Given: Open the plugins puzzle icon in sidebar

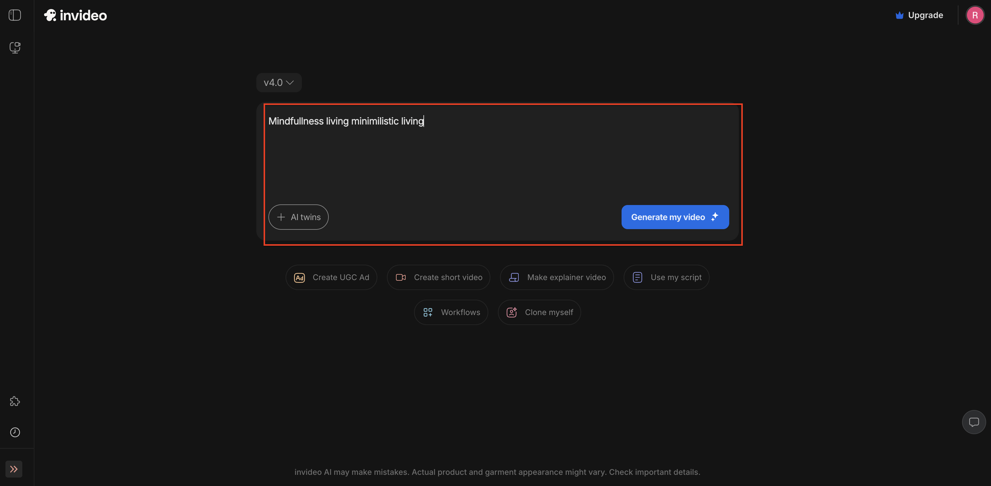Looking at the screenshot, I should pos(14,401).
